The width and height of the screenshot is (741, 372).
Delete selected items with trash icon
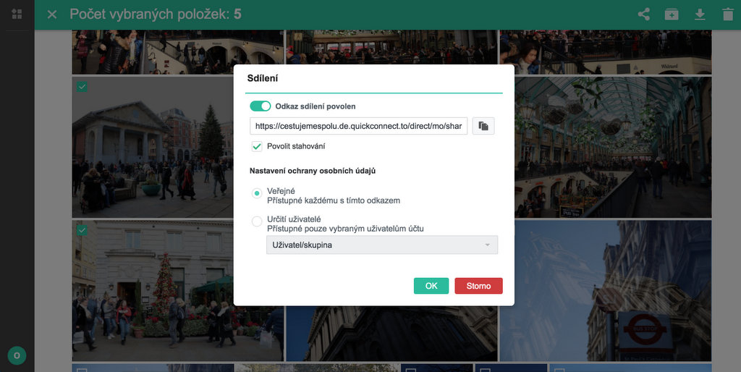727,14
